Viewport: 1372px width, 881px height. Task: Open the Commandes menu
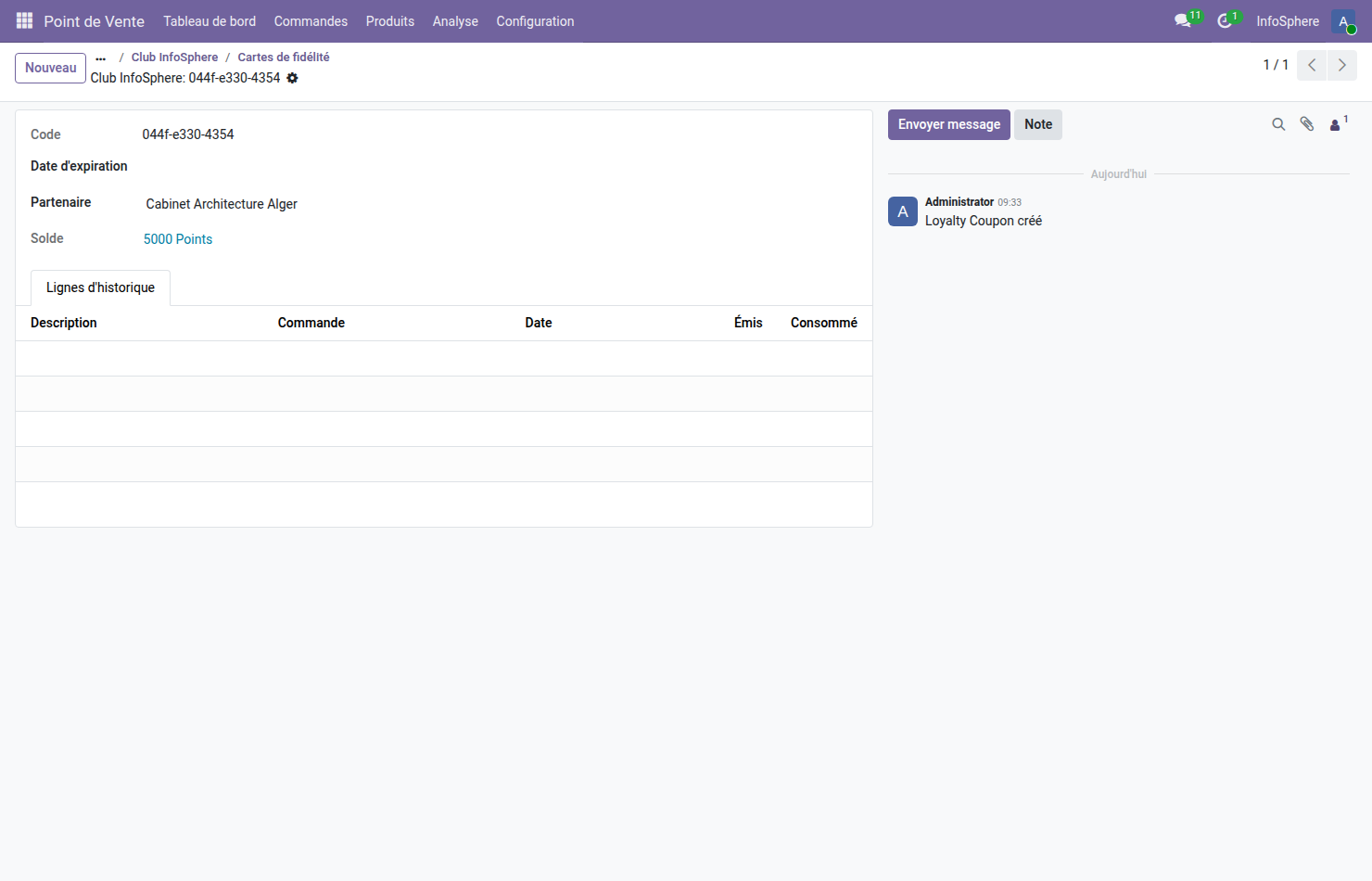pyautogui.click(x=311, y=21)
